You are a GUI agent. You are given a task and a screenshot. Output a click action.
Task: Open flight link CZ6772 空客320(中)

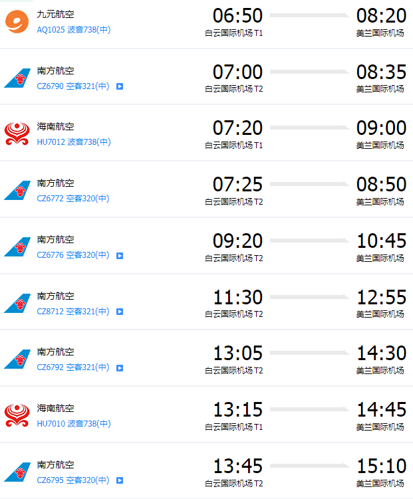coord(73,199)
